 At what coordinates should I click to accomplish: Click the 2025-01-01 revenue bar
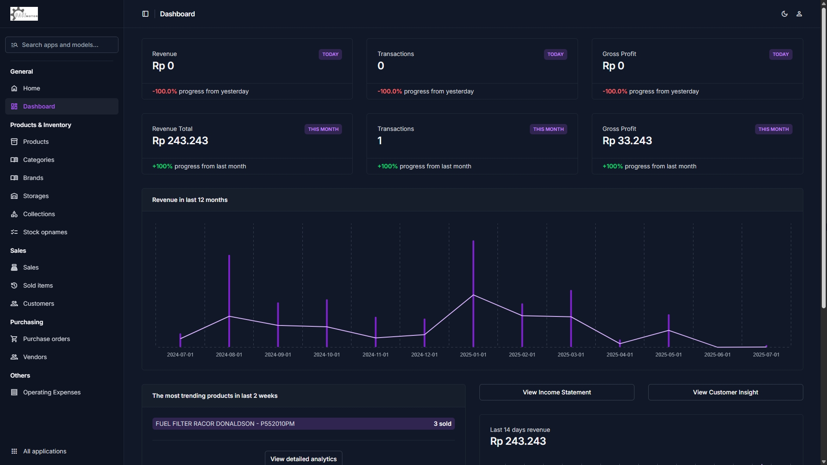pyautogui.click(x=473, y=294)
